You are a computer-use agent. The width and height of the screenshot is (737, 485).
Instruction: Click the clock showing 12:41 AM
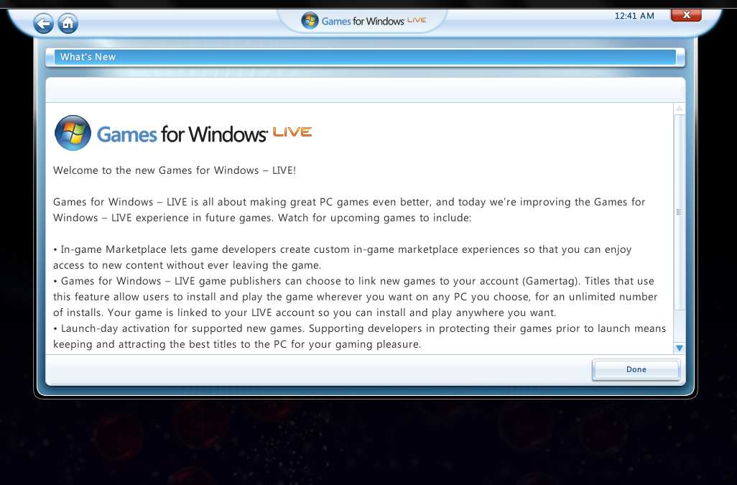coord(634,15)
